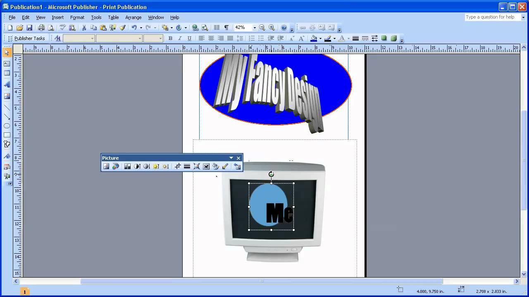
Task: Open the Table menu
Action: coord(113,17)
